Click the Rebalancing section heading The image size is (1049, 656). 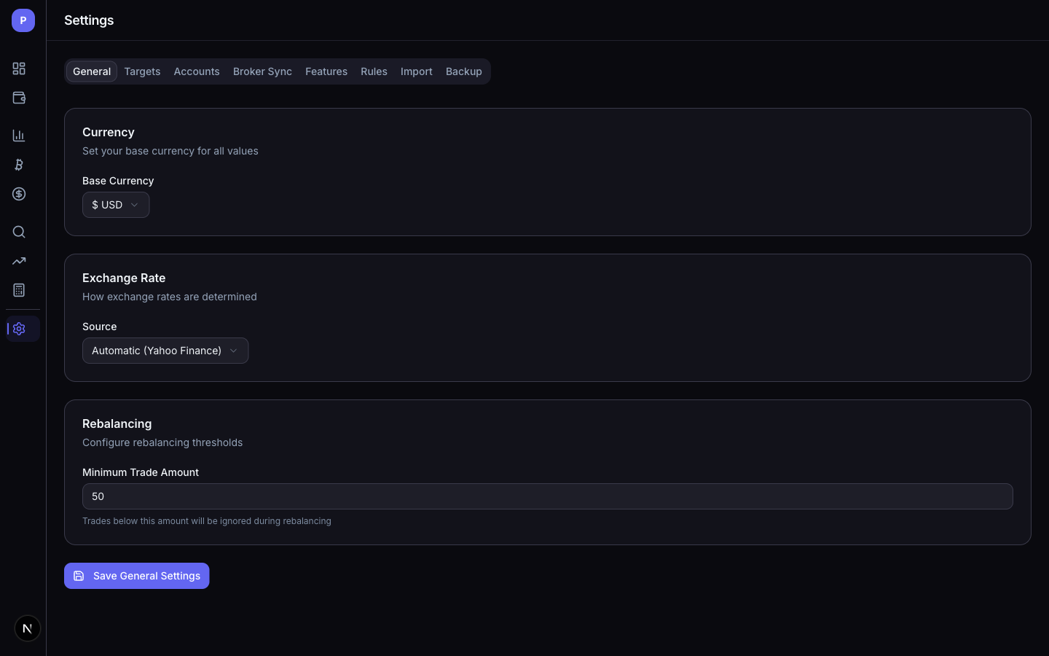tap(117, 423)
